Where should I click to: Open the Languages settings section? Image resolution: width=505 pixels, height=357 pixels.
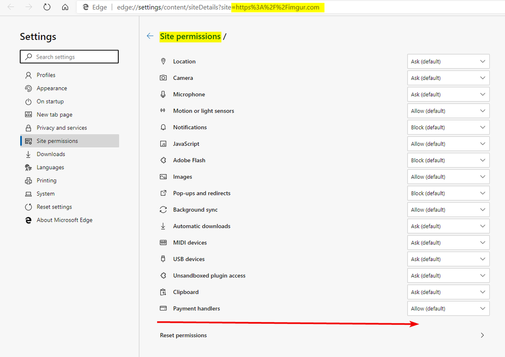click(70, 167)
